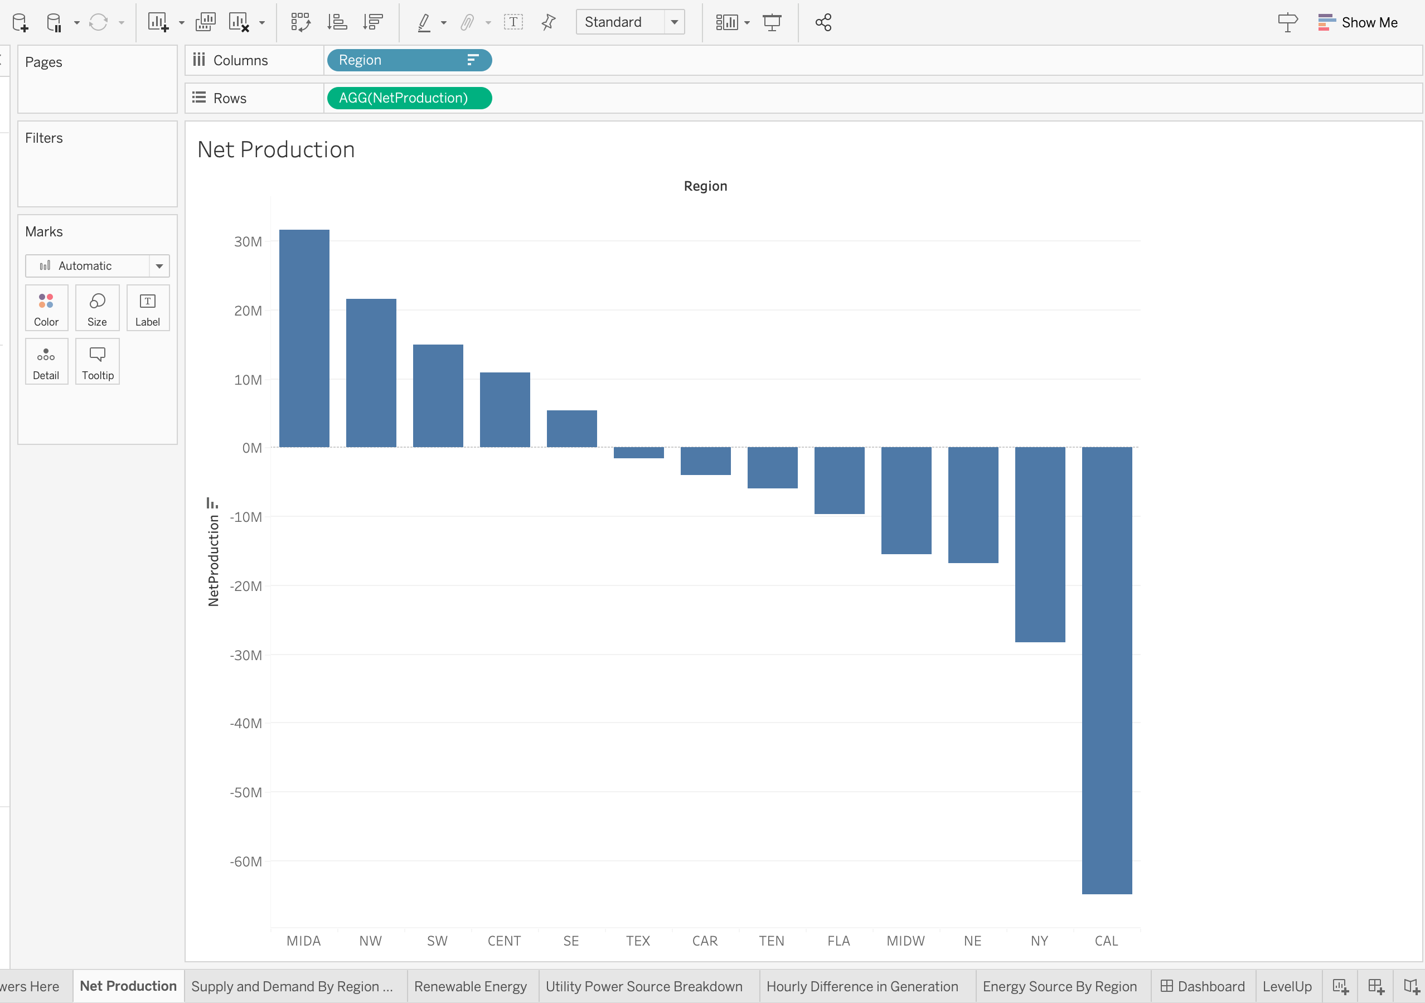Toggle the Size mark property
The image size is (1425, 1003).
(x=98, y=307)
